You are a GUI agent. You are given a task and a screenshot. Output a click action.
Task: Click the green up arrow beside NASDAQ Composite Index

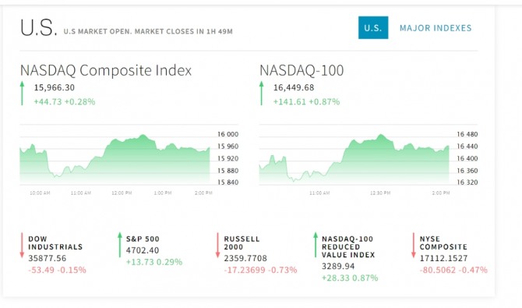[22, 94]
